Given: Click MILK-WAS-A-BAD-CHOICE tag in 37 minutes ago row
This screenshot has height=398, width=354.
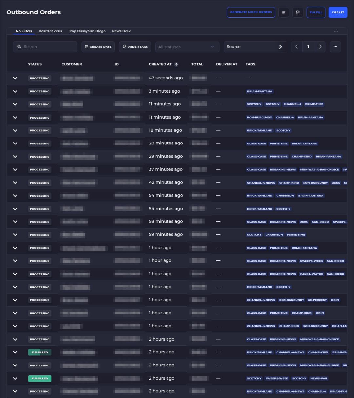Looking at the screenshot, I should [x=319, y=170].
